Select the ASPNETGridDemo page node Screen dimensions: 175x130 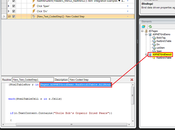161,34
